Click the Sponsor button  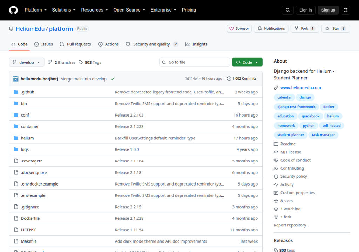click(x=239, y=29)
